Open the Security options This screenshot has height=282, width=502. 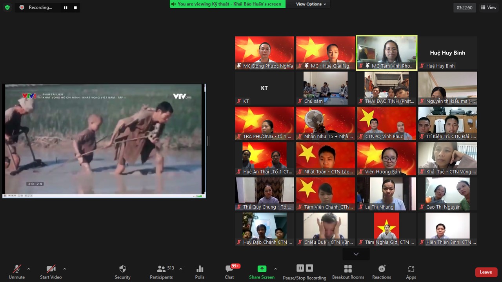(x=122, y=272)
